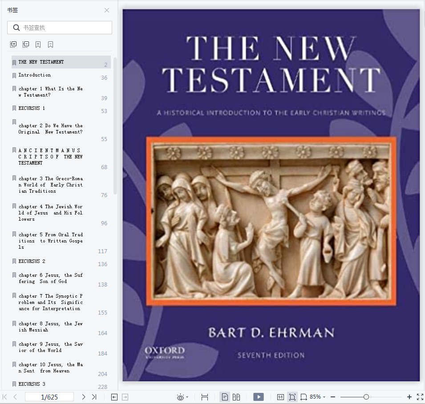Select single page view
425x404 pixels.
225,397
